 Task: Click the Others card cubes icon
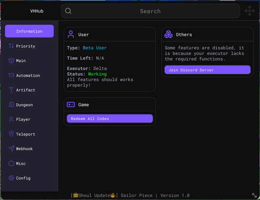click(168, 34)
